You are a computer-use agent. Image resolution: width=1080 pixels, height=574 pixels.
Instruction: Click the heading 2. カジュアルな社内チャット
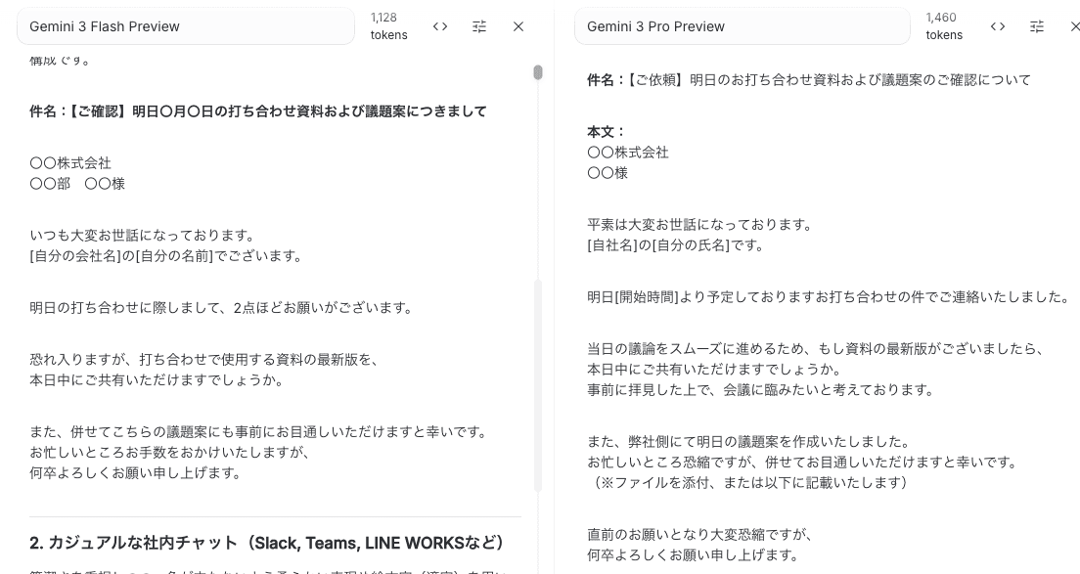click(x=266, y=543)
